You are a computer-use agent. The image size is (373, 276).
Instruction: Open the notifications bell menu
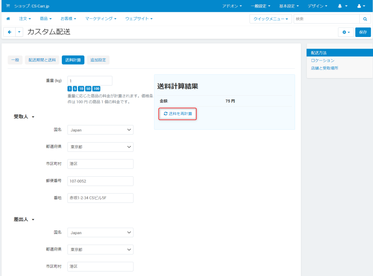(342, 6)
